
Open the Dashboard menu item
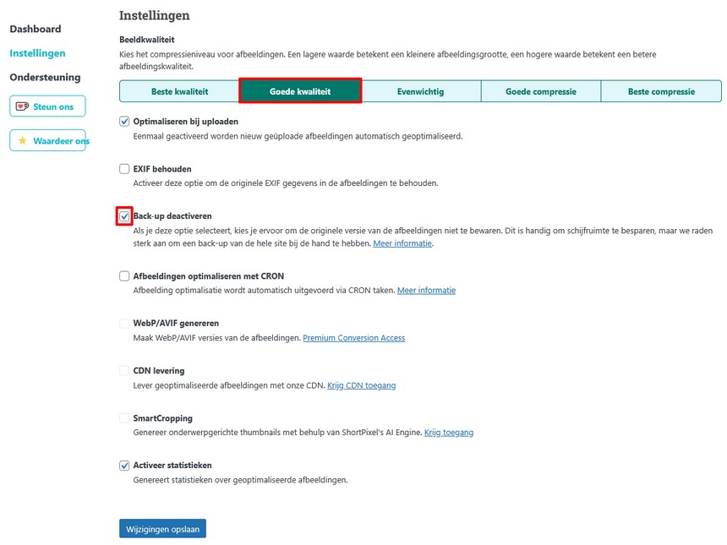pos(36,29)
